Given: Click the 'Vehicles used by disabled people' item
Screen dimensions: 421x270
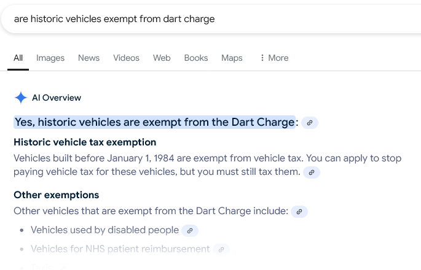Looking at the screenshot, I should (x=104, y=230).
